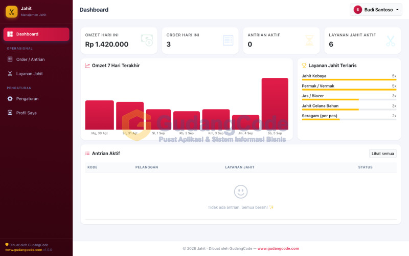Click the Profil Saya badge icon
The image size is (409, 256).
tap(10, 113)
